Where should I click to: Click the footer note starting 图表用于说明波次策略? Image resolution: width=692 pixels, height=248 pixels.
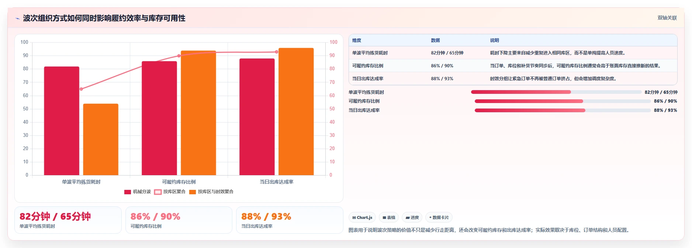tap(490, 230)
